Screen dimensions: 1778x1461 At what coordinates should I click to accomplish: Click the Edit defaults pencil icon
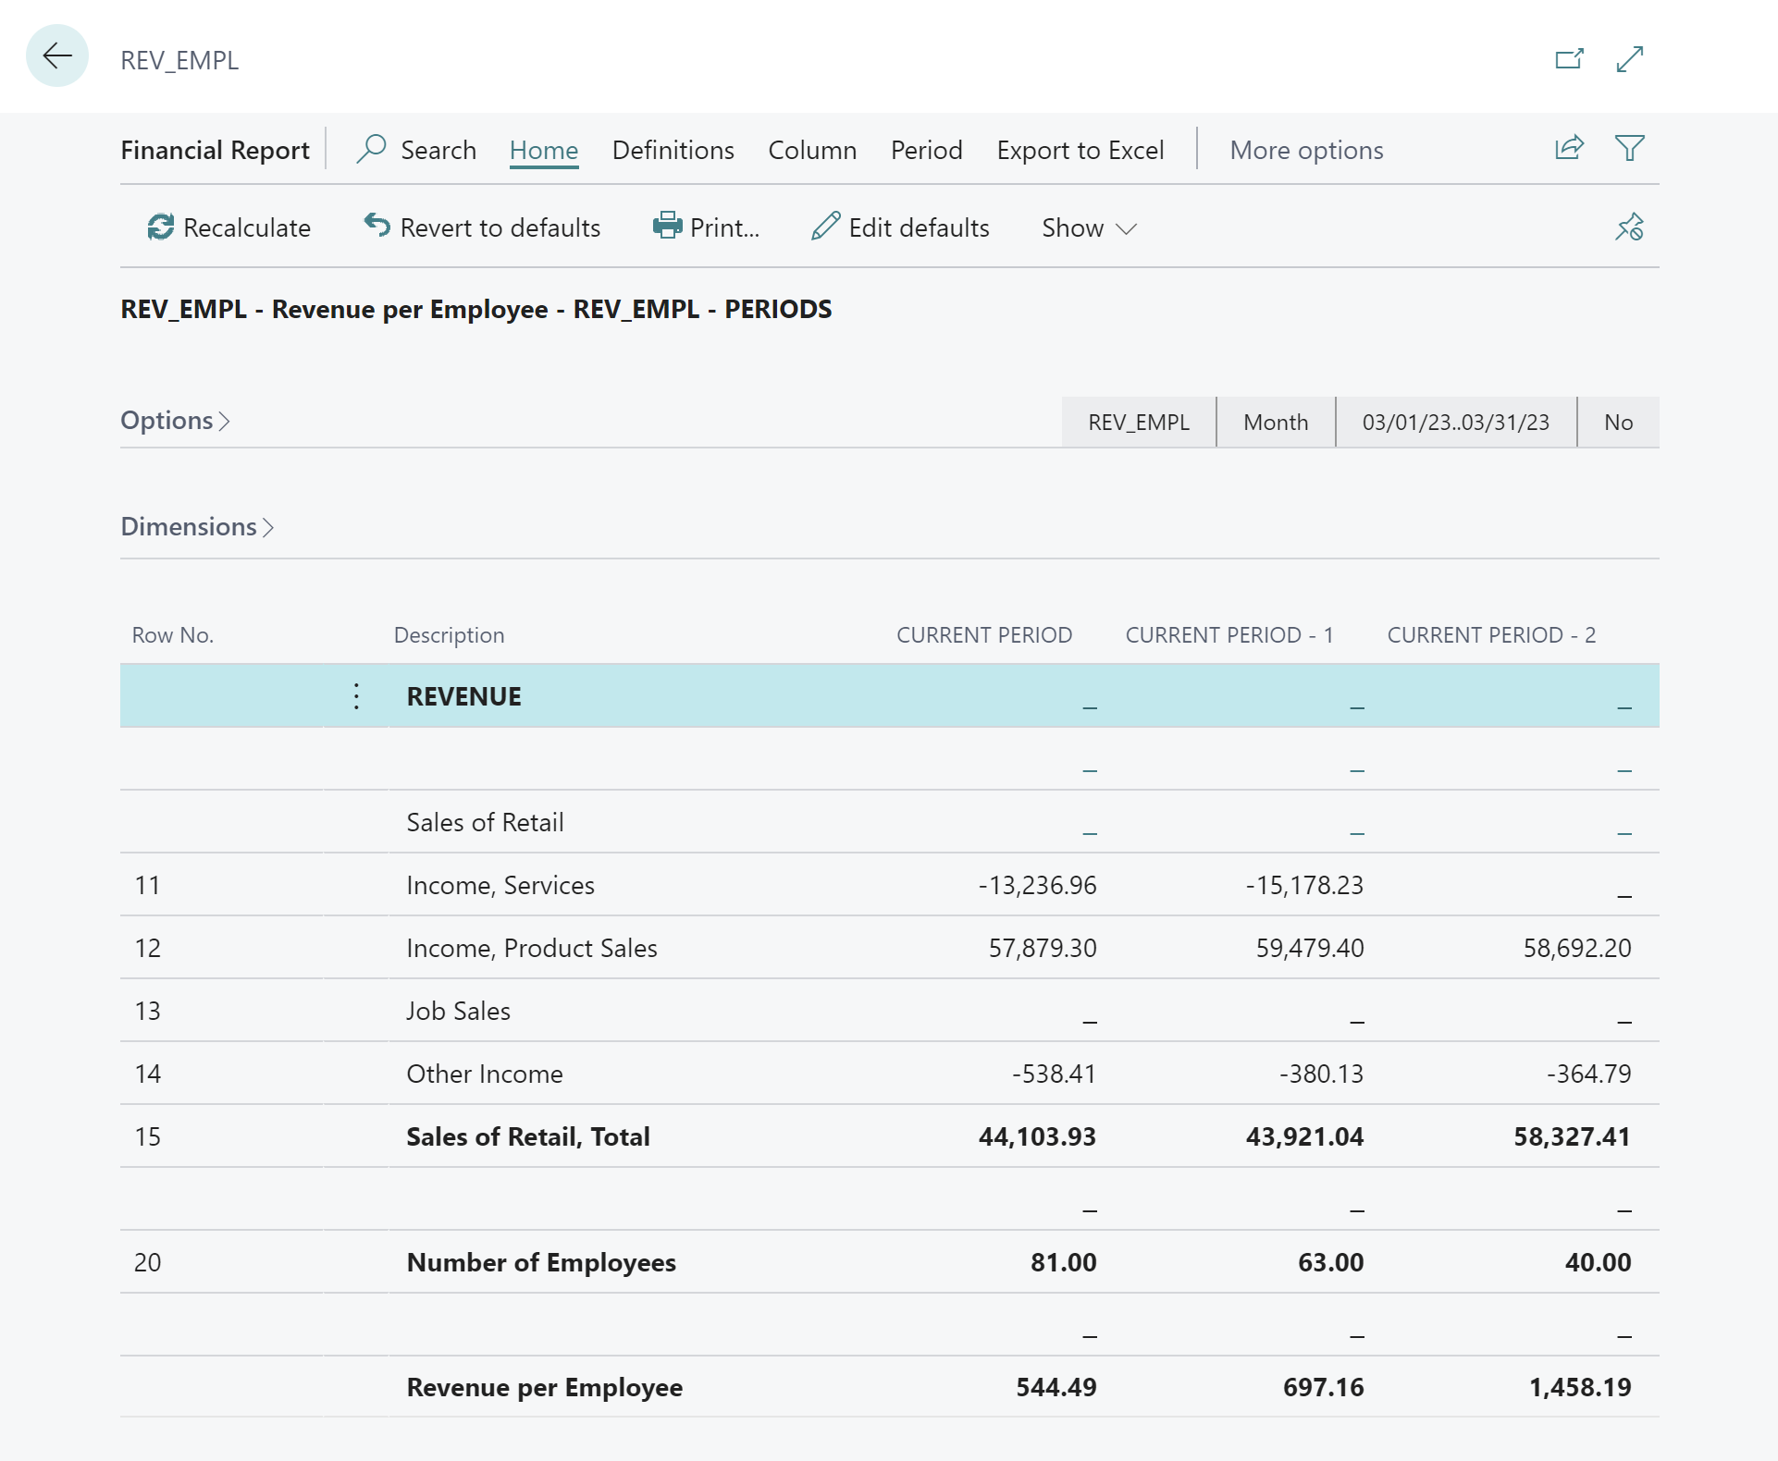point(824,226)
